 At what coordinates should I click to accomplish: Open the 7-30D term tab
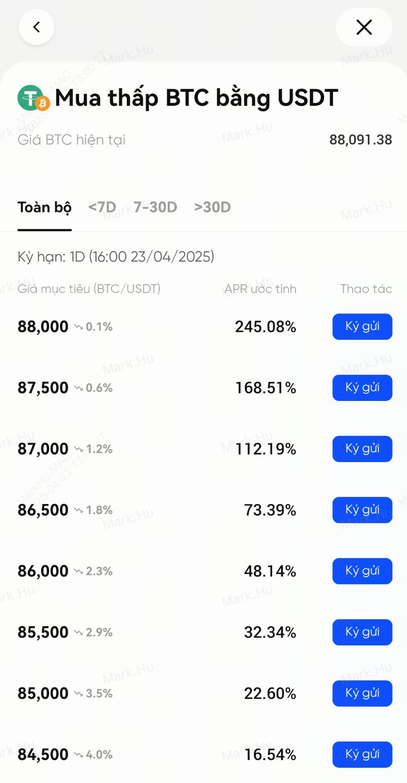point(155,207)
